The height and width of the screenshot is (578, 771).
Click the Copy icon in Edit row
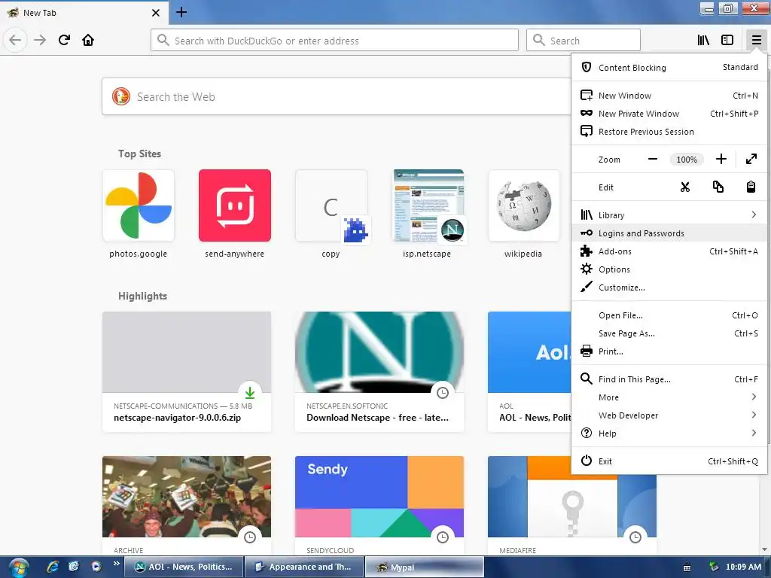pyautogui.click(x=718, y=187)
